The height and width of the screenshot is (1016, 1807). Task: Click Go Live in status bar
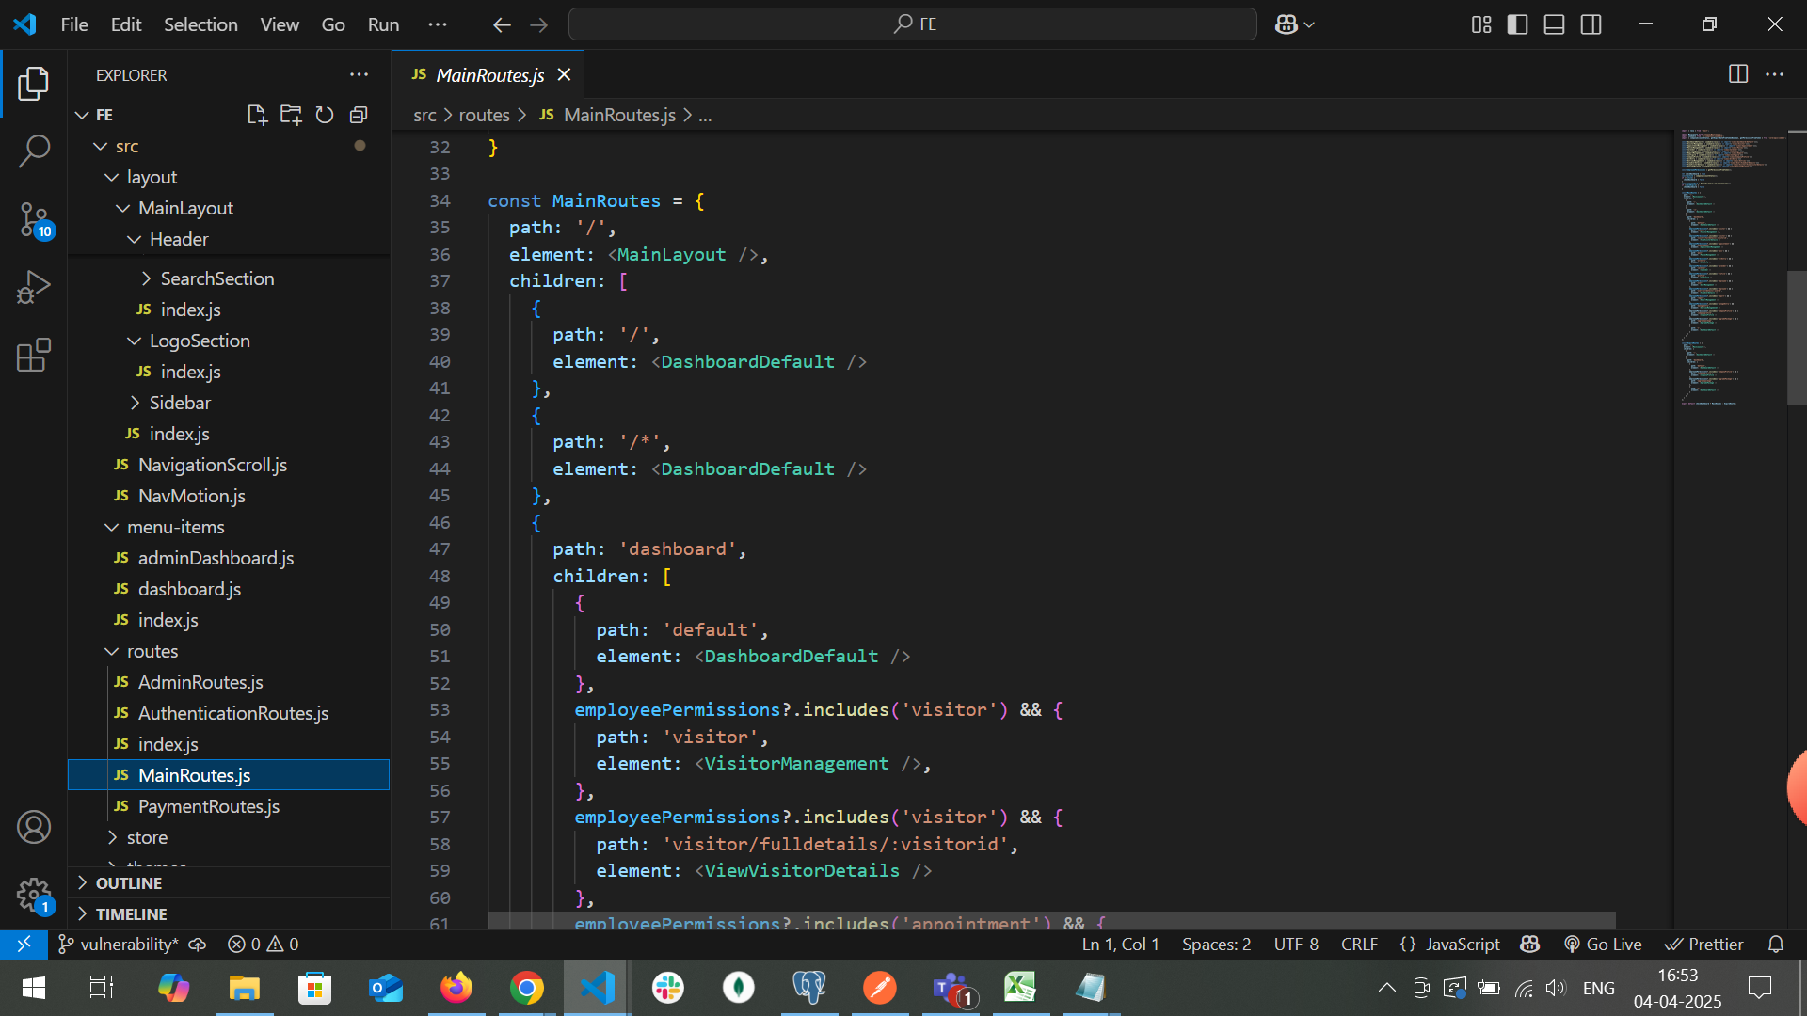click(x=1603, y=944)
